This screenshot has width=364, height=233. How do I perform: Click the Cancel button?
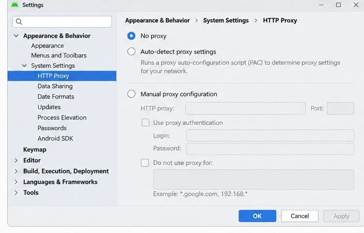(x=300, y=216)
